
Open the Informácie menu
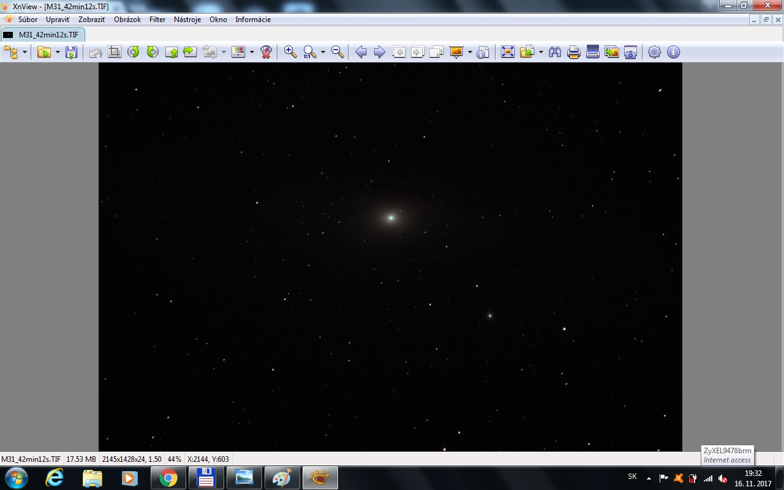click(253, 20)
